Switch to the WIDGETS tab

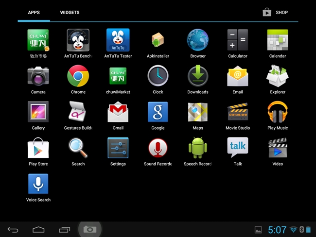pos(70,13)
